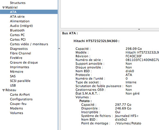Click the Système de fichiers label
The width and height of the screenshot is (159, 130).
pyautogui.click(x=97, y=116)
